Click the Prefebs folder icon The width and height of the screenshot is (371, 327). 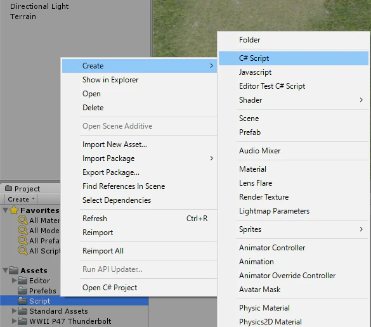[x=22, y=291]
